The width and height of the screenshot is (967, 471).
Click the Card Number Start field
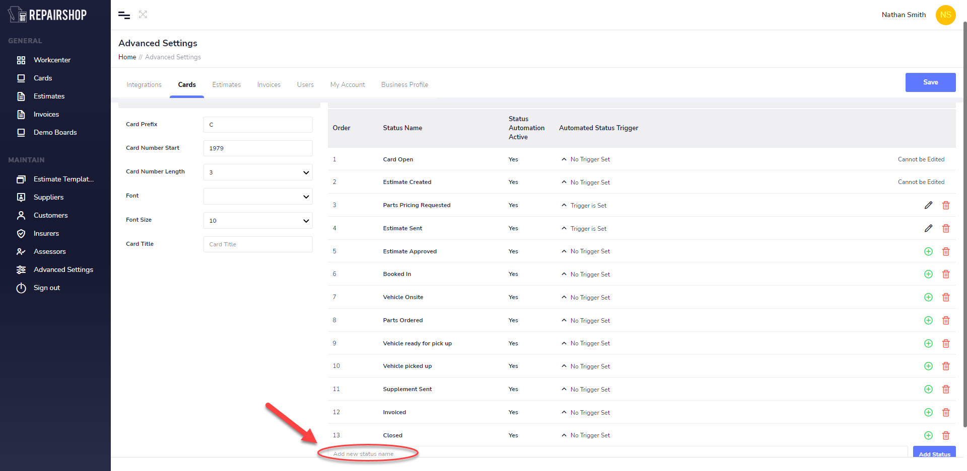pyautogui.click(x=258, y=148)
